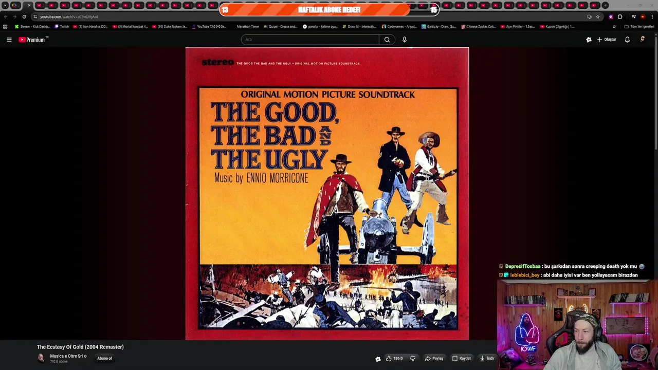Go back in browser history
Screen dimensions: 658x370
tap(5, 16)
